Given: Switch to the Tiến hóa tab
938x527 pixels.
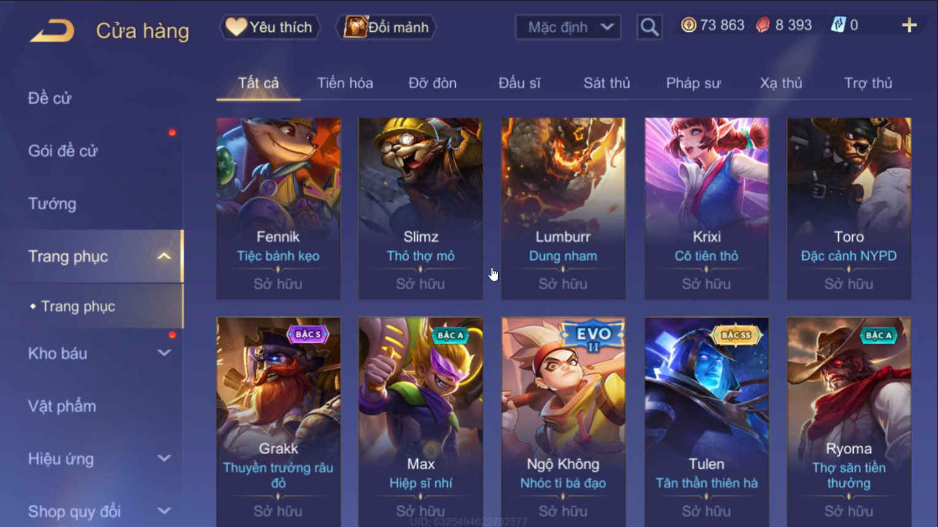Looking at the screenshot, I should point(345,83).
